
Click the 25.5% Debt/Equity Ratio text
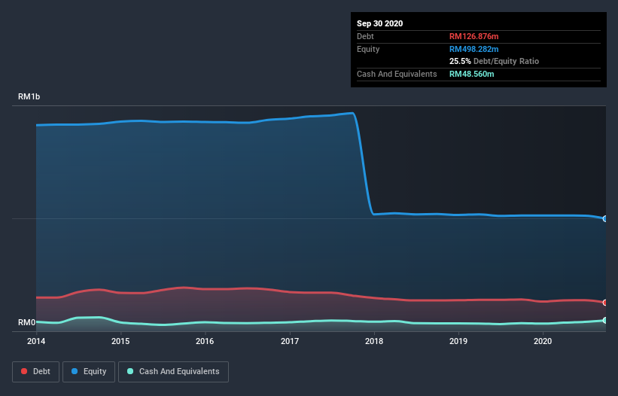[x=495, y=61]
